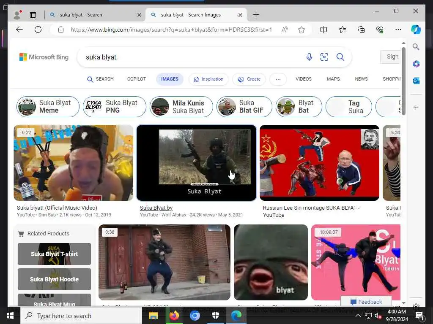Open the Favorites list icon

[343, 30]
